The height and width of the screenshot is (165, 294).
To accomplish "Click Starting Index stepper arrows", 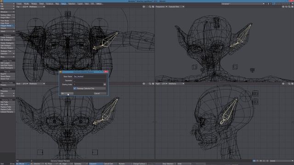I will [x=105, y=84].
